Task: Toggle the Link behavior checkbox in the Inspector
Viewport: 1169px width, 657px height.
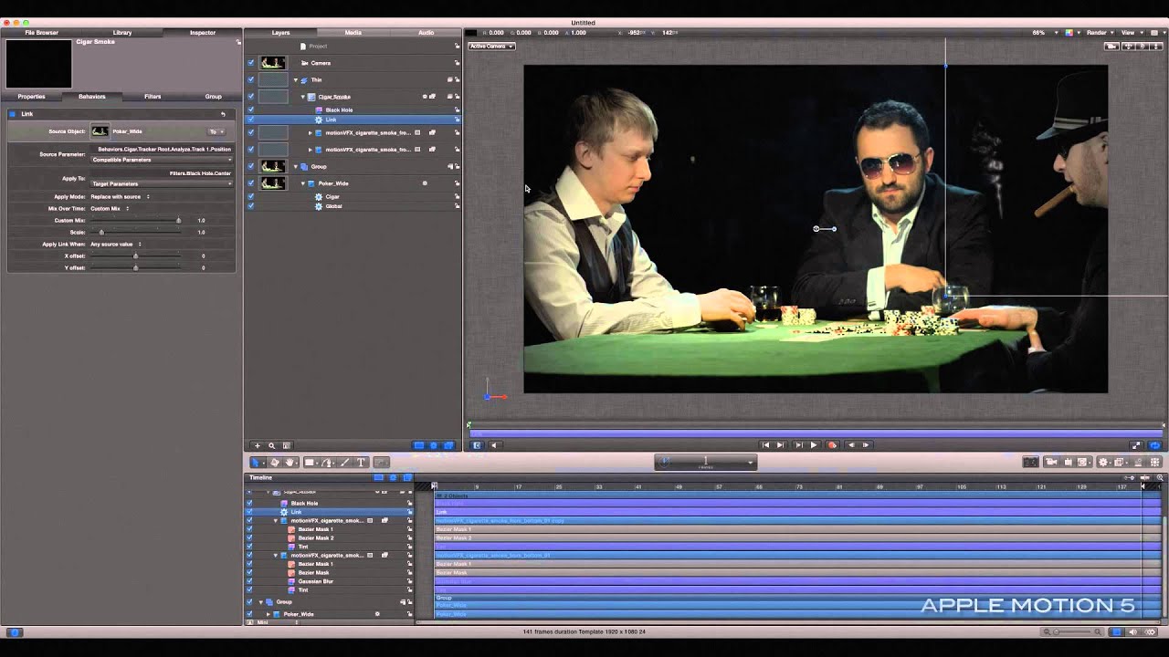Action: tap(13, 114)
